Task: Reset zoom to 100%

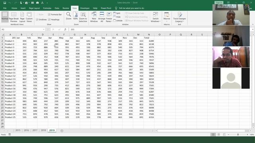Action: [x=75, y=16]
